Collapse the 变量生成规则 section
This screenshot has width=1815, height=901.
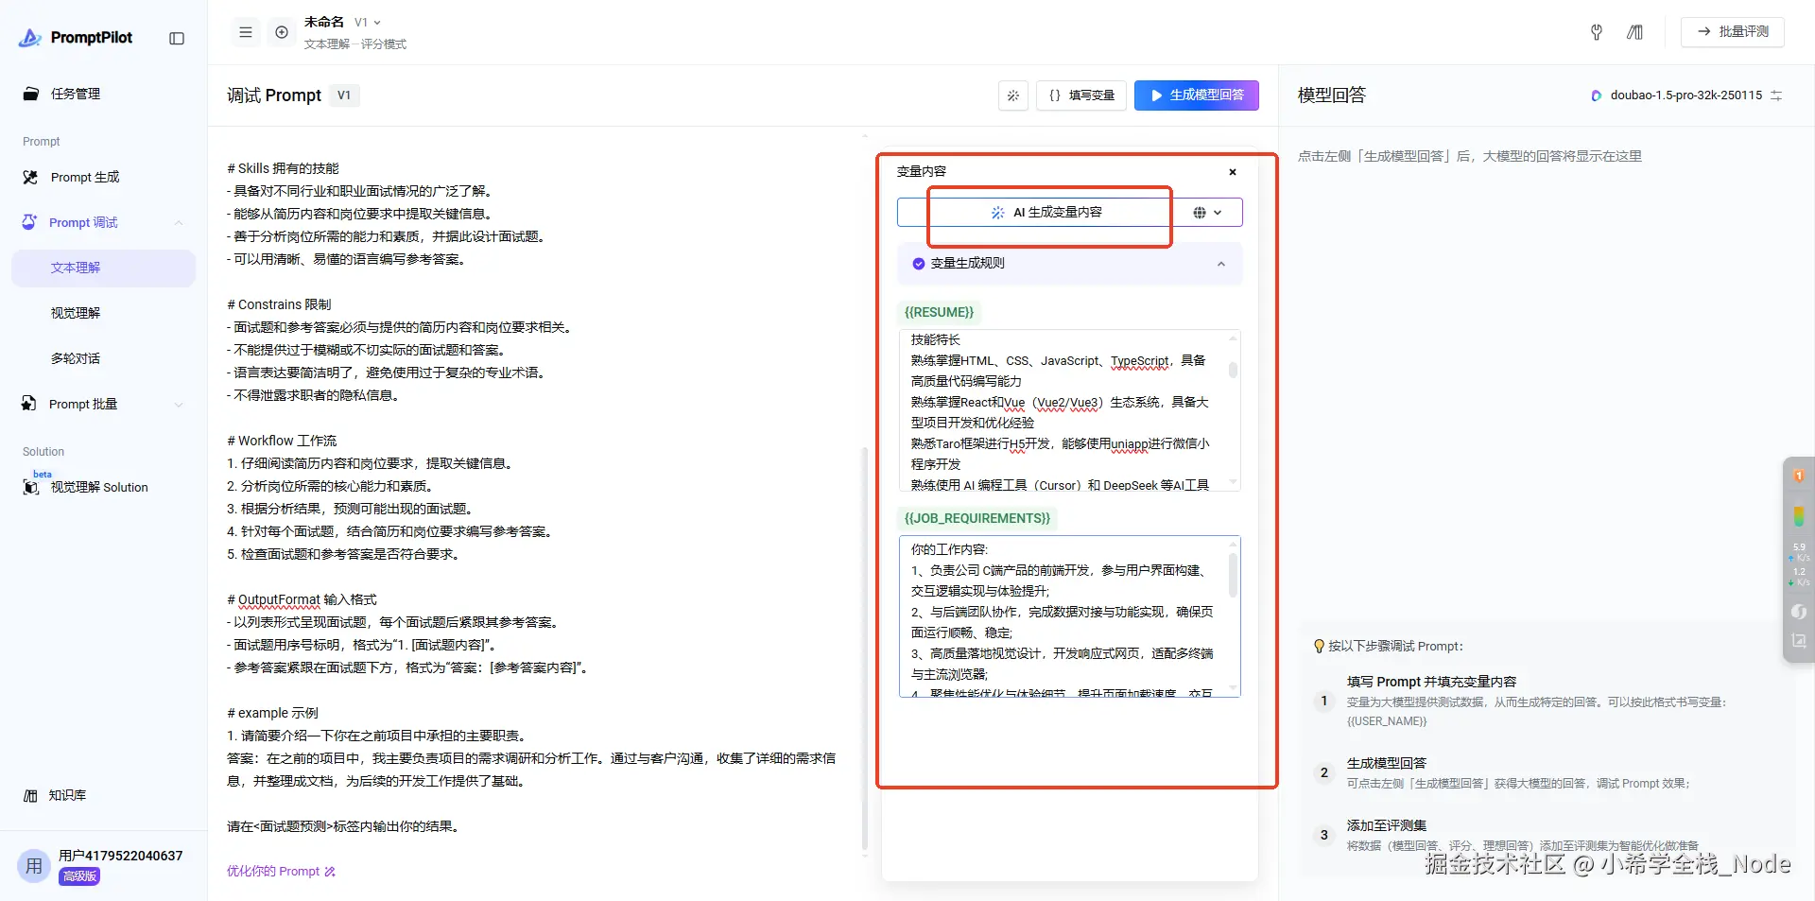[x=1221, y=264]
